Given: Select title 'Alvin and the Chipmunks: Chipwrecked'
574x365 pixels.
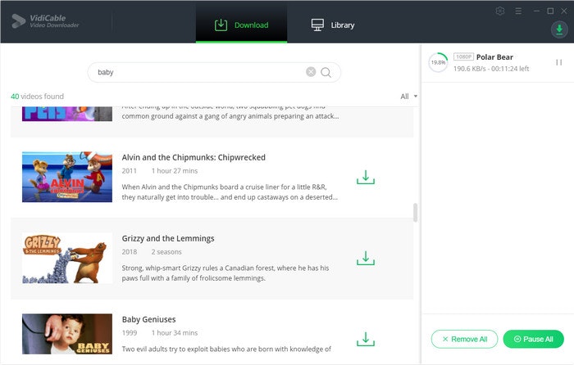Looking at the screenshot, I should [x=194, y=157].
